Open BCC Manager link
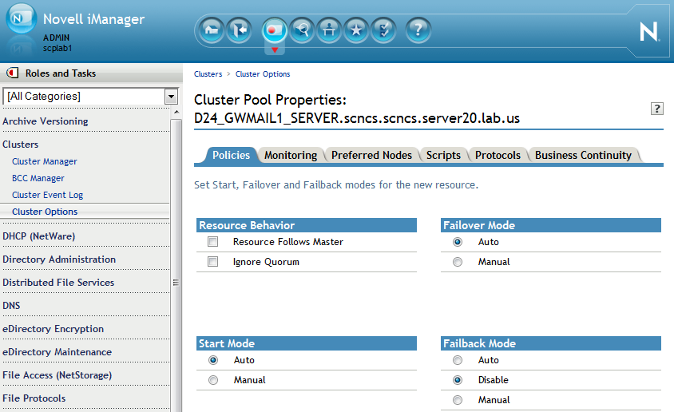674x412 pixels. click(x=38, y=178)
